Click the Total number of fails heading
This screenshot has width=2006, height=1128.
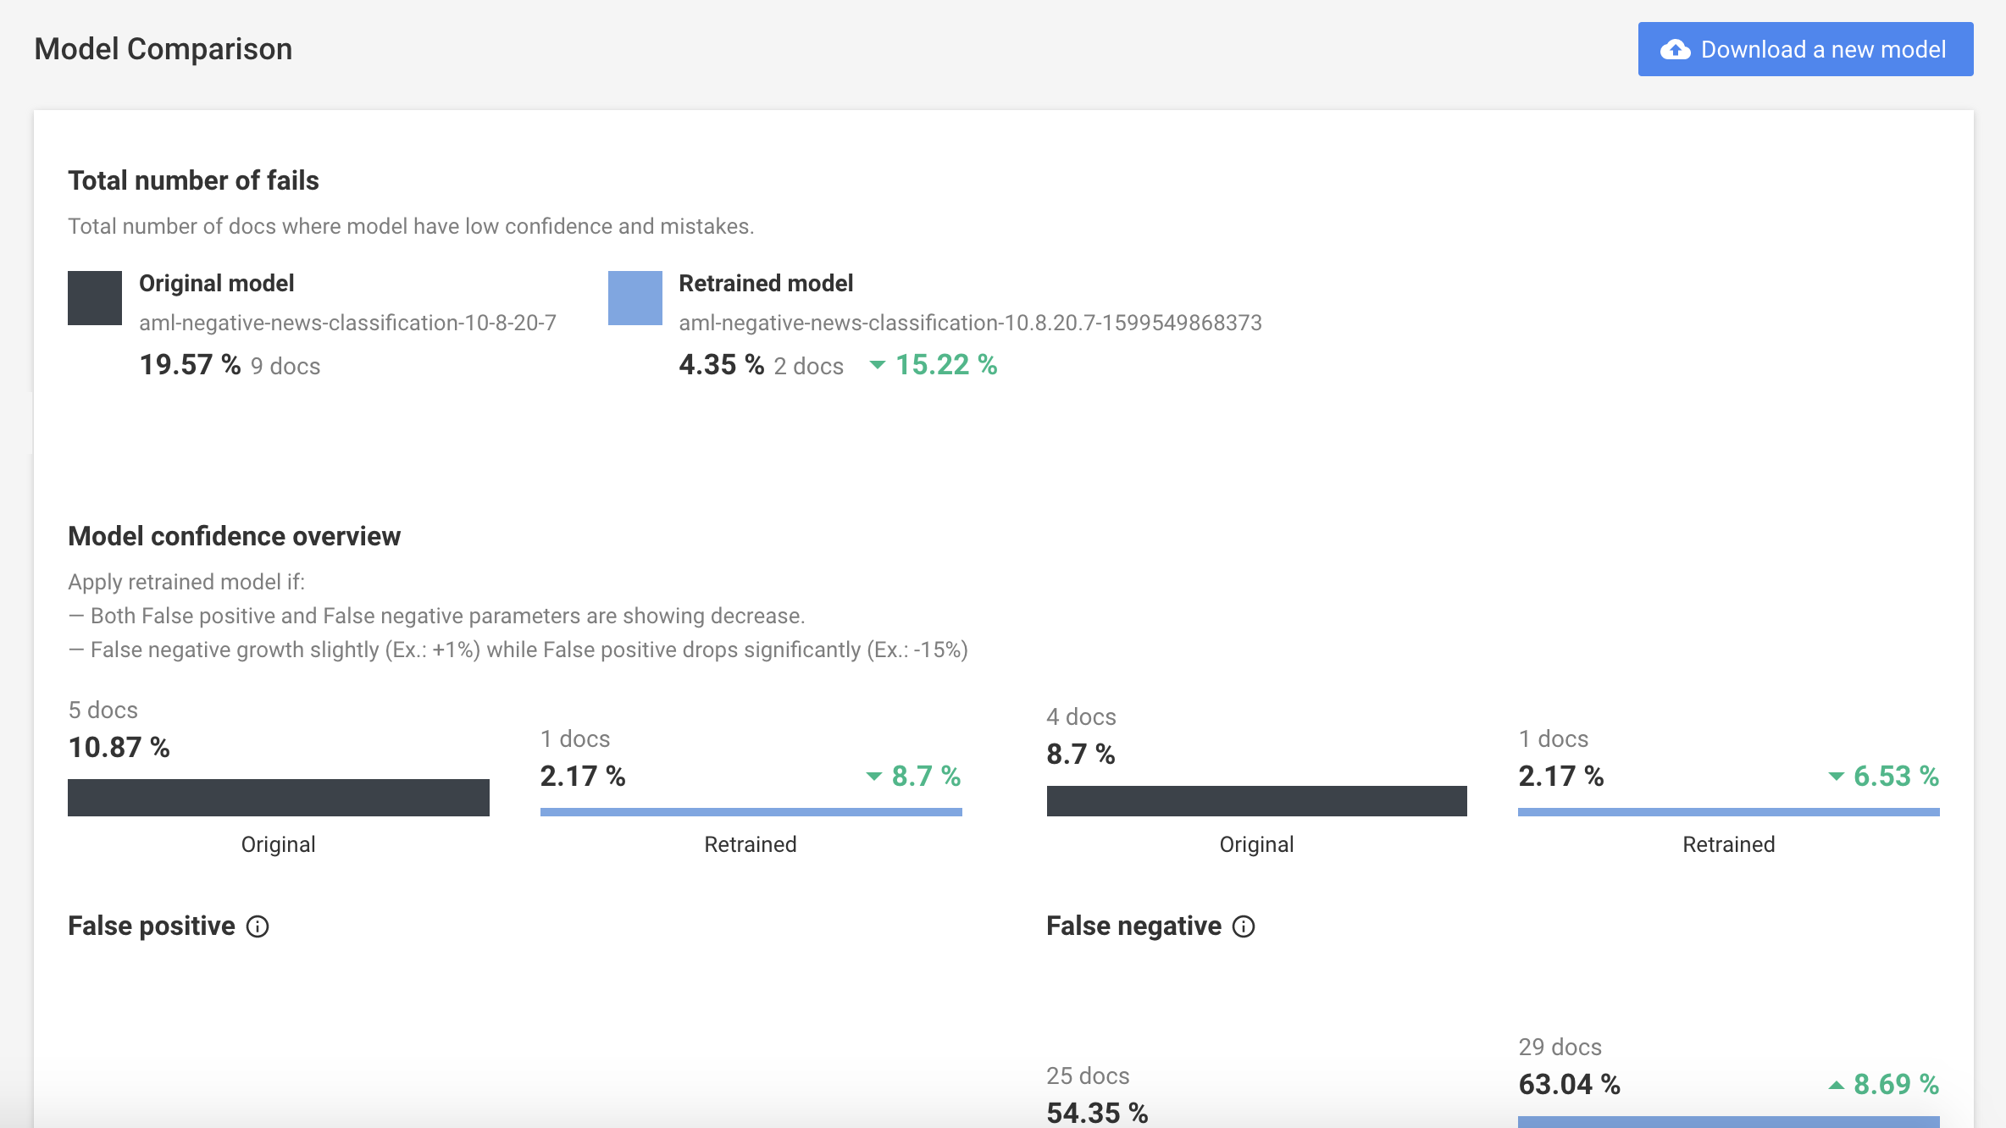(193, 180)
